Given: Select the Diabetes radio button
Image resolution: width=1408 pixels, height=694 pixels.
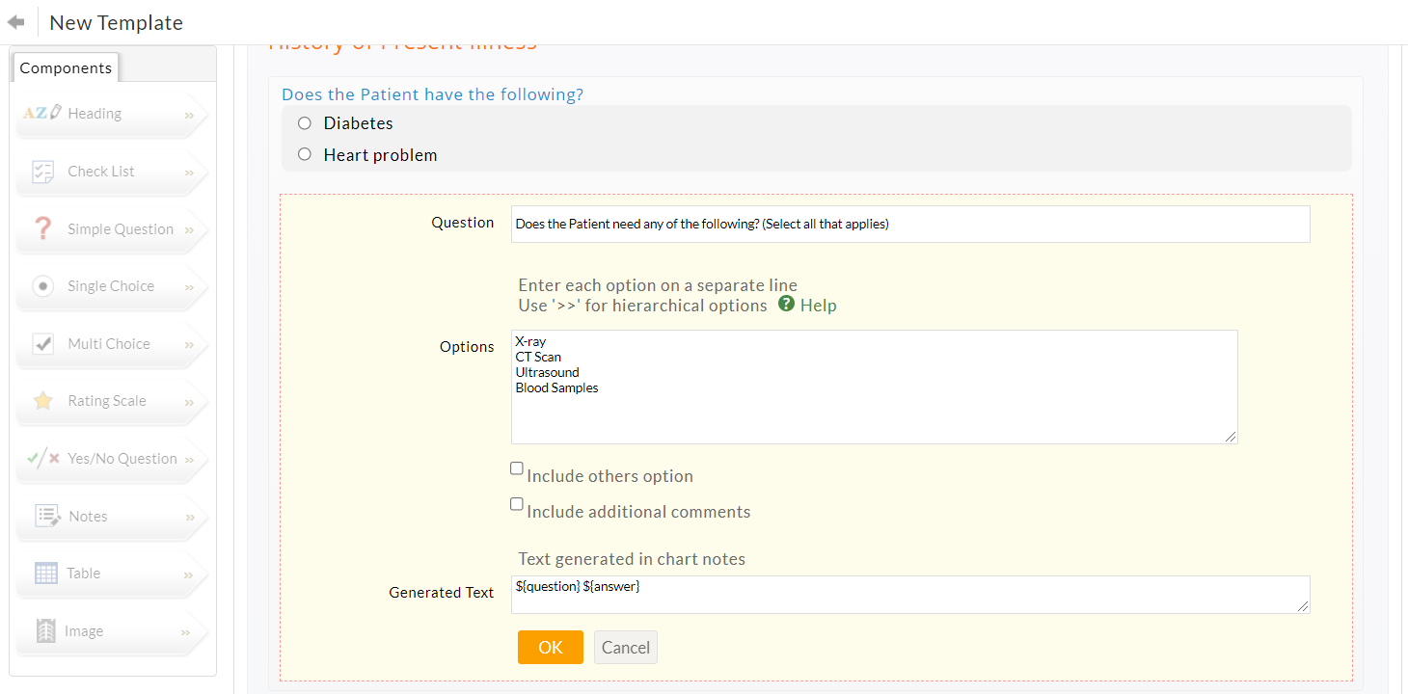Looking at the screenshot, I should 305,123.
